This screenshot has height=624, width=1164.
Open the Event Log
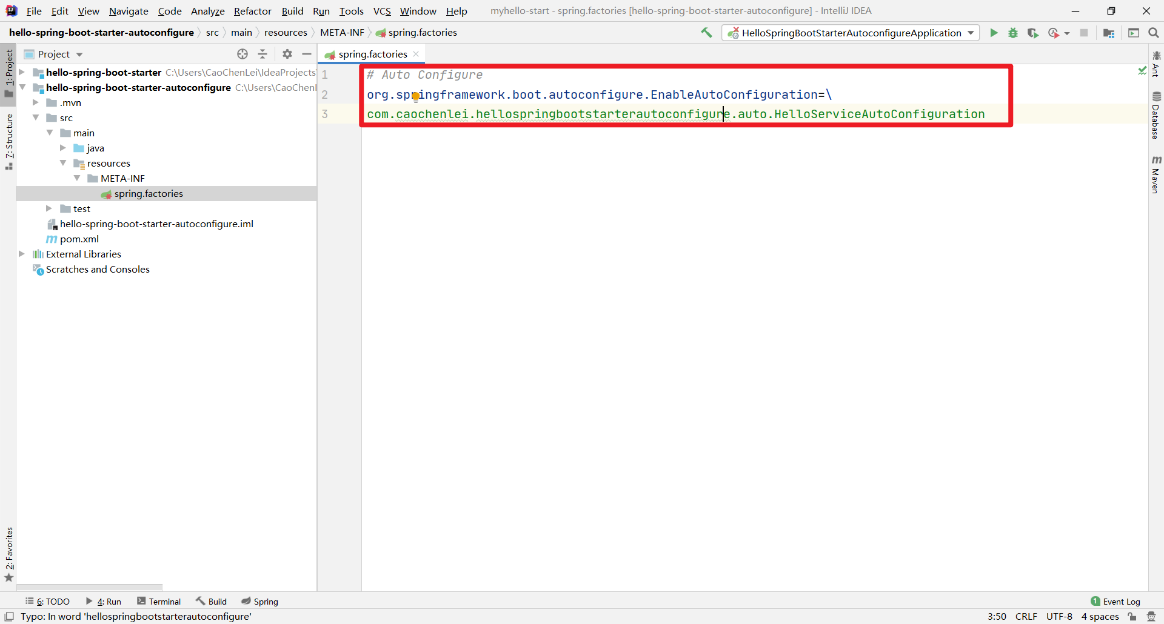[1115, 601]
